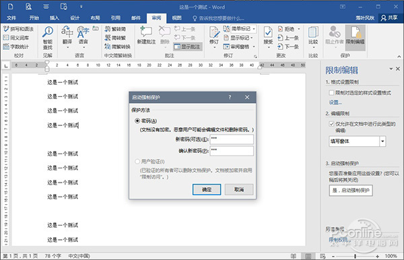
Task: Go to next change (下一条) in Changes group
Action: point(288,46)
